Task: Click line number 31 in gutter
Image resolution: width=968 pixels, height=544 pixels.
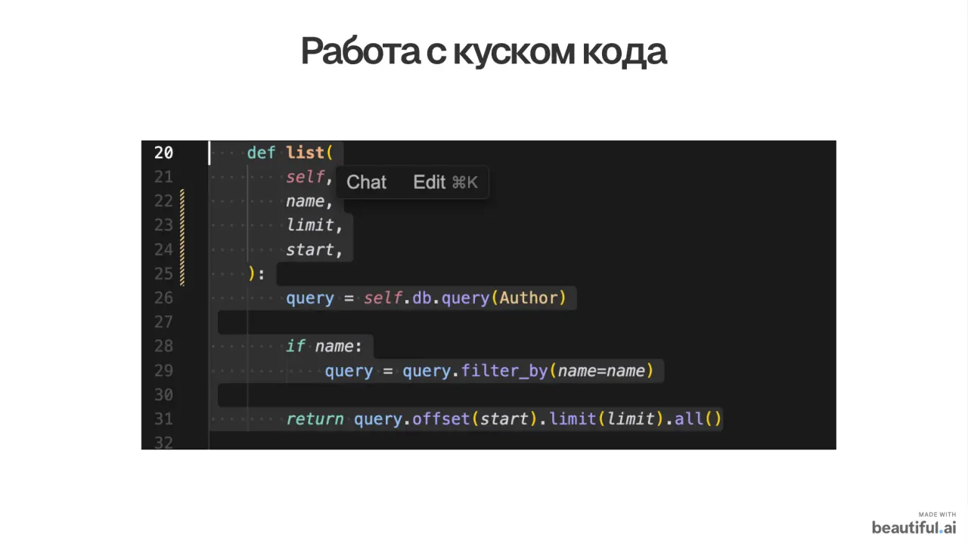Action: tap(163, 419)
